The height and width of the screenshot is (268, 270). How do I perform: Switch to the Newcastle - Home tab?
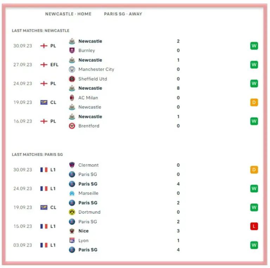click(x=68, y=14)
